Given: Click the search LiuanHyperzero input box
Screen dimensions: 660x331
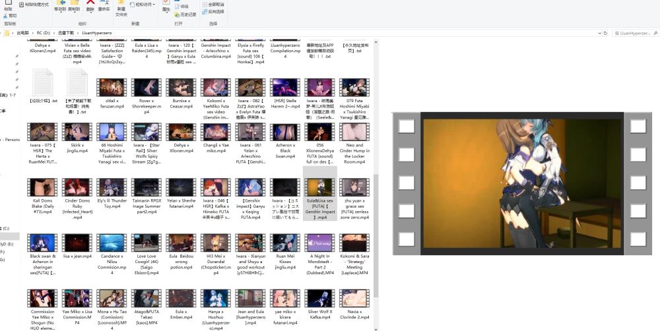Looking at the screenshot, I should click(x=637, y=33).
